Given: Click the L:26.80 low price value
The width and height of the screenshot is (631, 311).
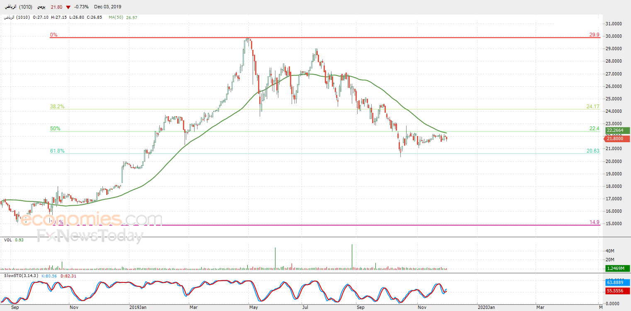Looking at the screenshot, I should [77, 17].
